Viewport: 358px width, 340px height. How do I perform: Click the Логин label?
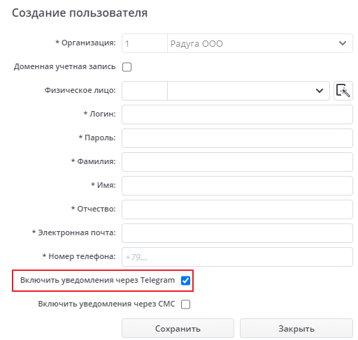pyautogui.click(x=100, y=114)
